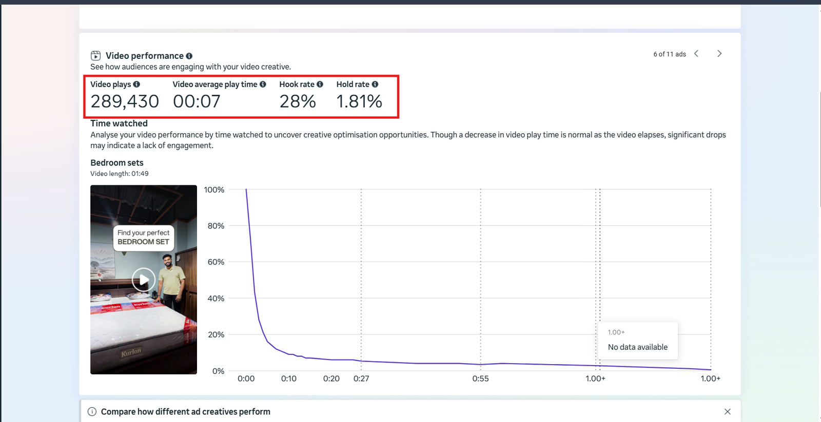821x422 pixels.
Task: Play the Bedroom sets video
Action: [x=143, y=280]
